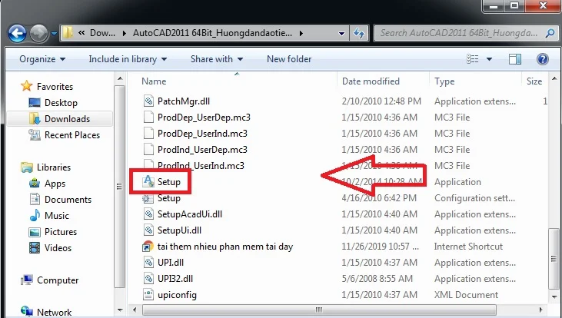Click the Dow... breadcrumb in address bar
562x318 pixels.
tap(102, 33)
